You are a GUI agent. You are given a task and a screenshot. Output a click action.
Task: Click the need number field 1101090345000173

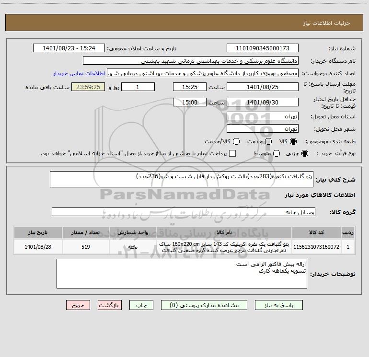(263, 48)
